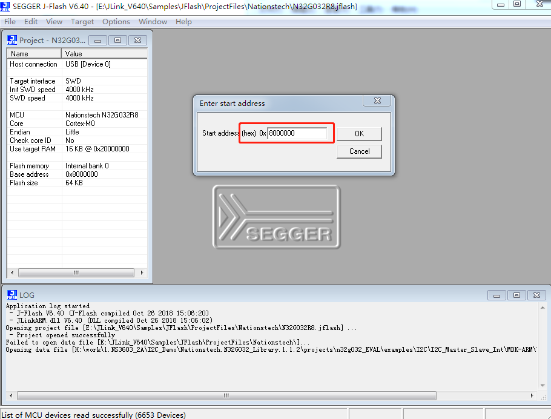This screenshot has height=419, width=551.
Task: Select the '0x8000000' base address value
Action: click(82, 174)
